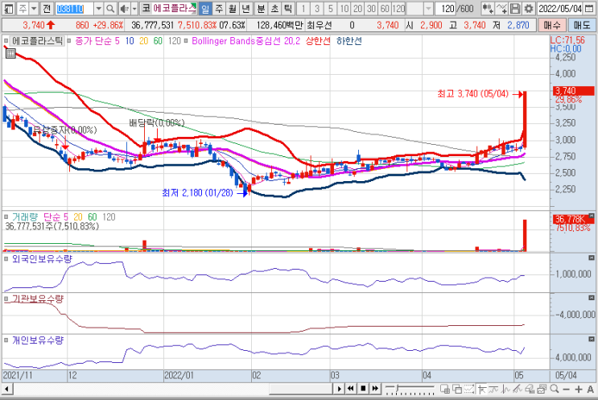Open the grid data table icon on chart

point(10,54)
